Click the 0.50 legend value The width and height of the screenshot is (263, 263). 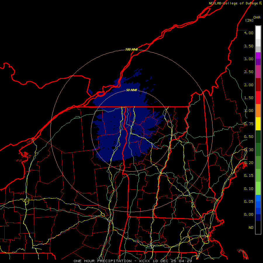(x=249, y=137)
